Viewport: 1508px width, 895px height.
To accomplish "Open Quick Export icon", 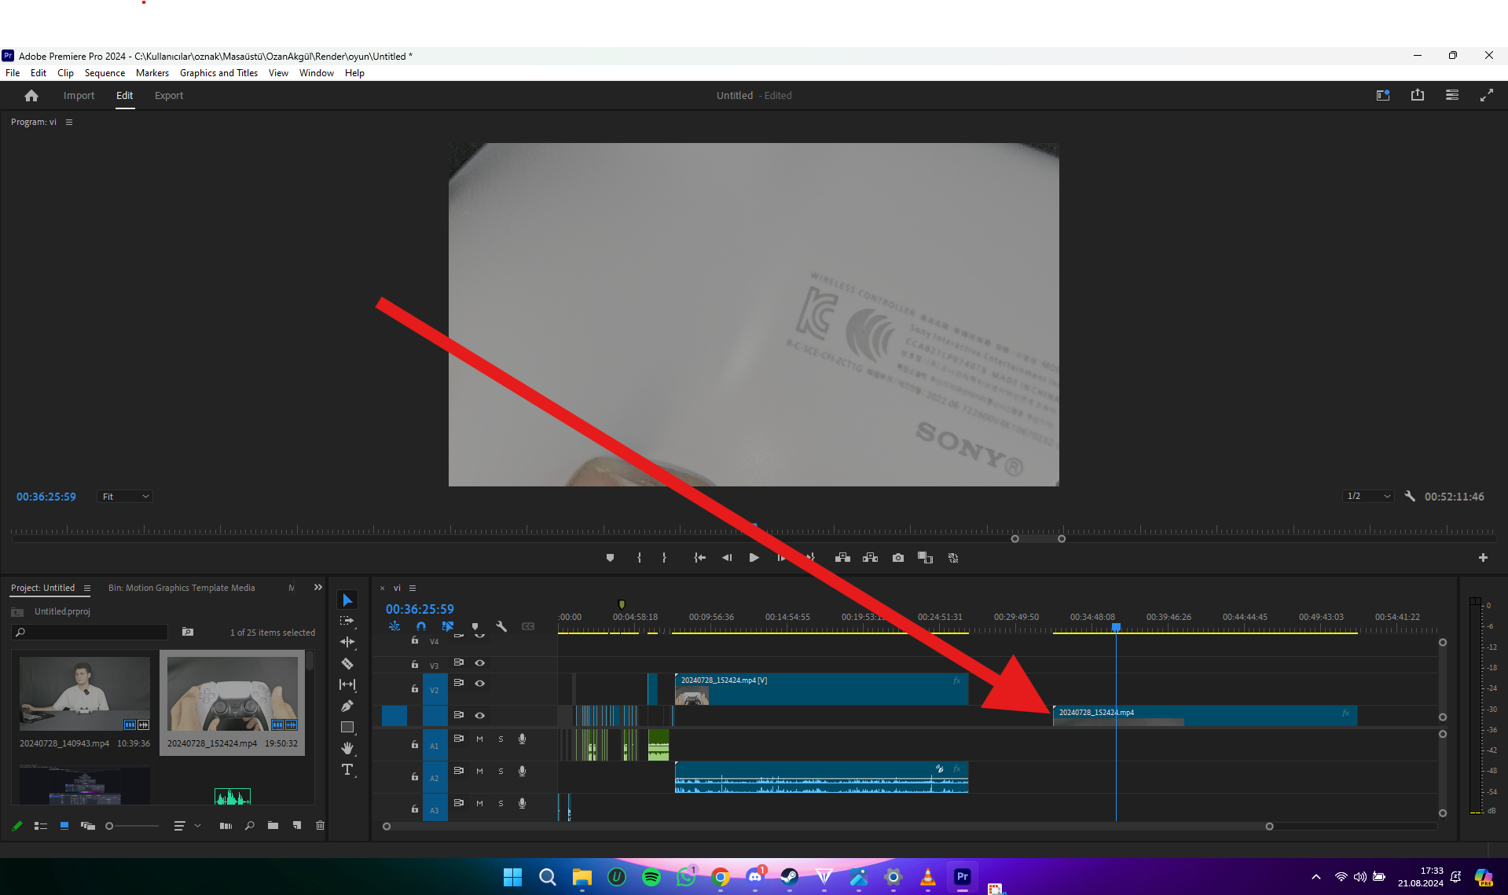I will 1418,95.
